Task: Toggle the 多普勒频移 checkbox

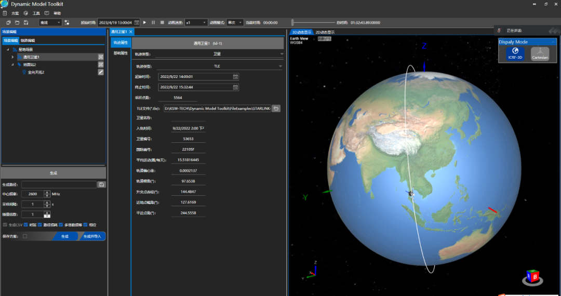Action: click(x=61, y=225)
